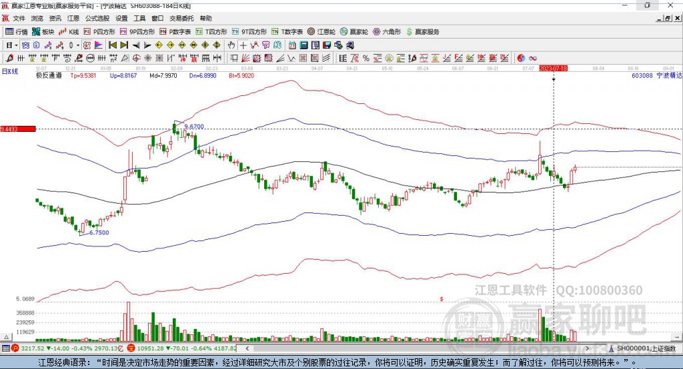Open the 资讯 menu

(55, 18)
